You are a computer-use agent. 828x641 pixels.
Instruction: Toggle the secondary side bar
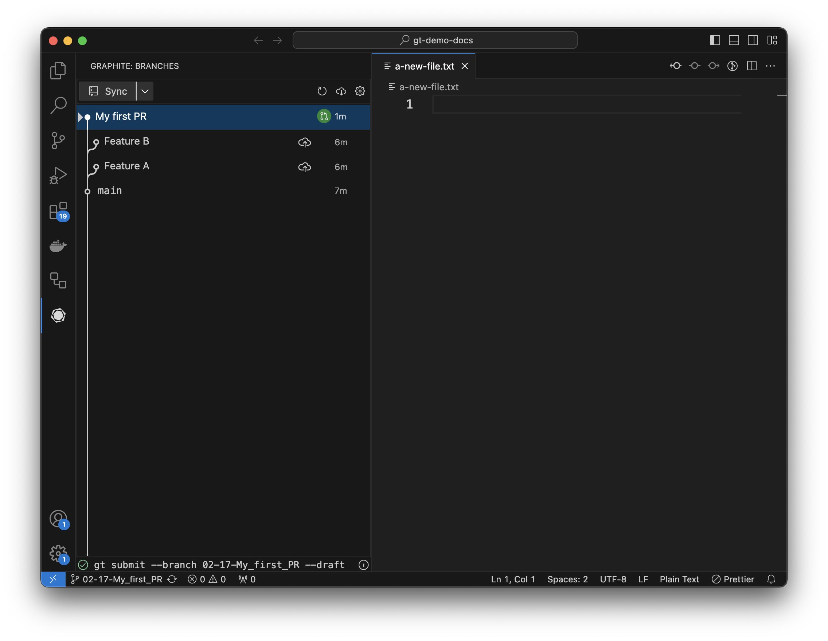(753, 40)
